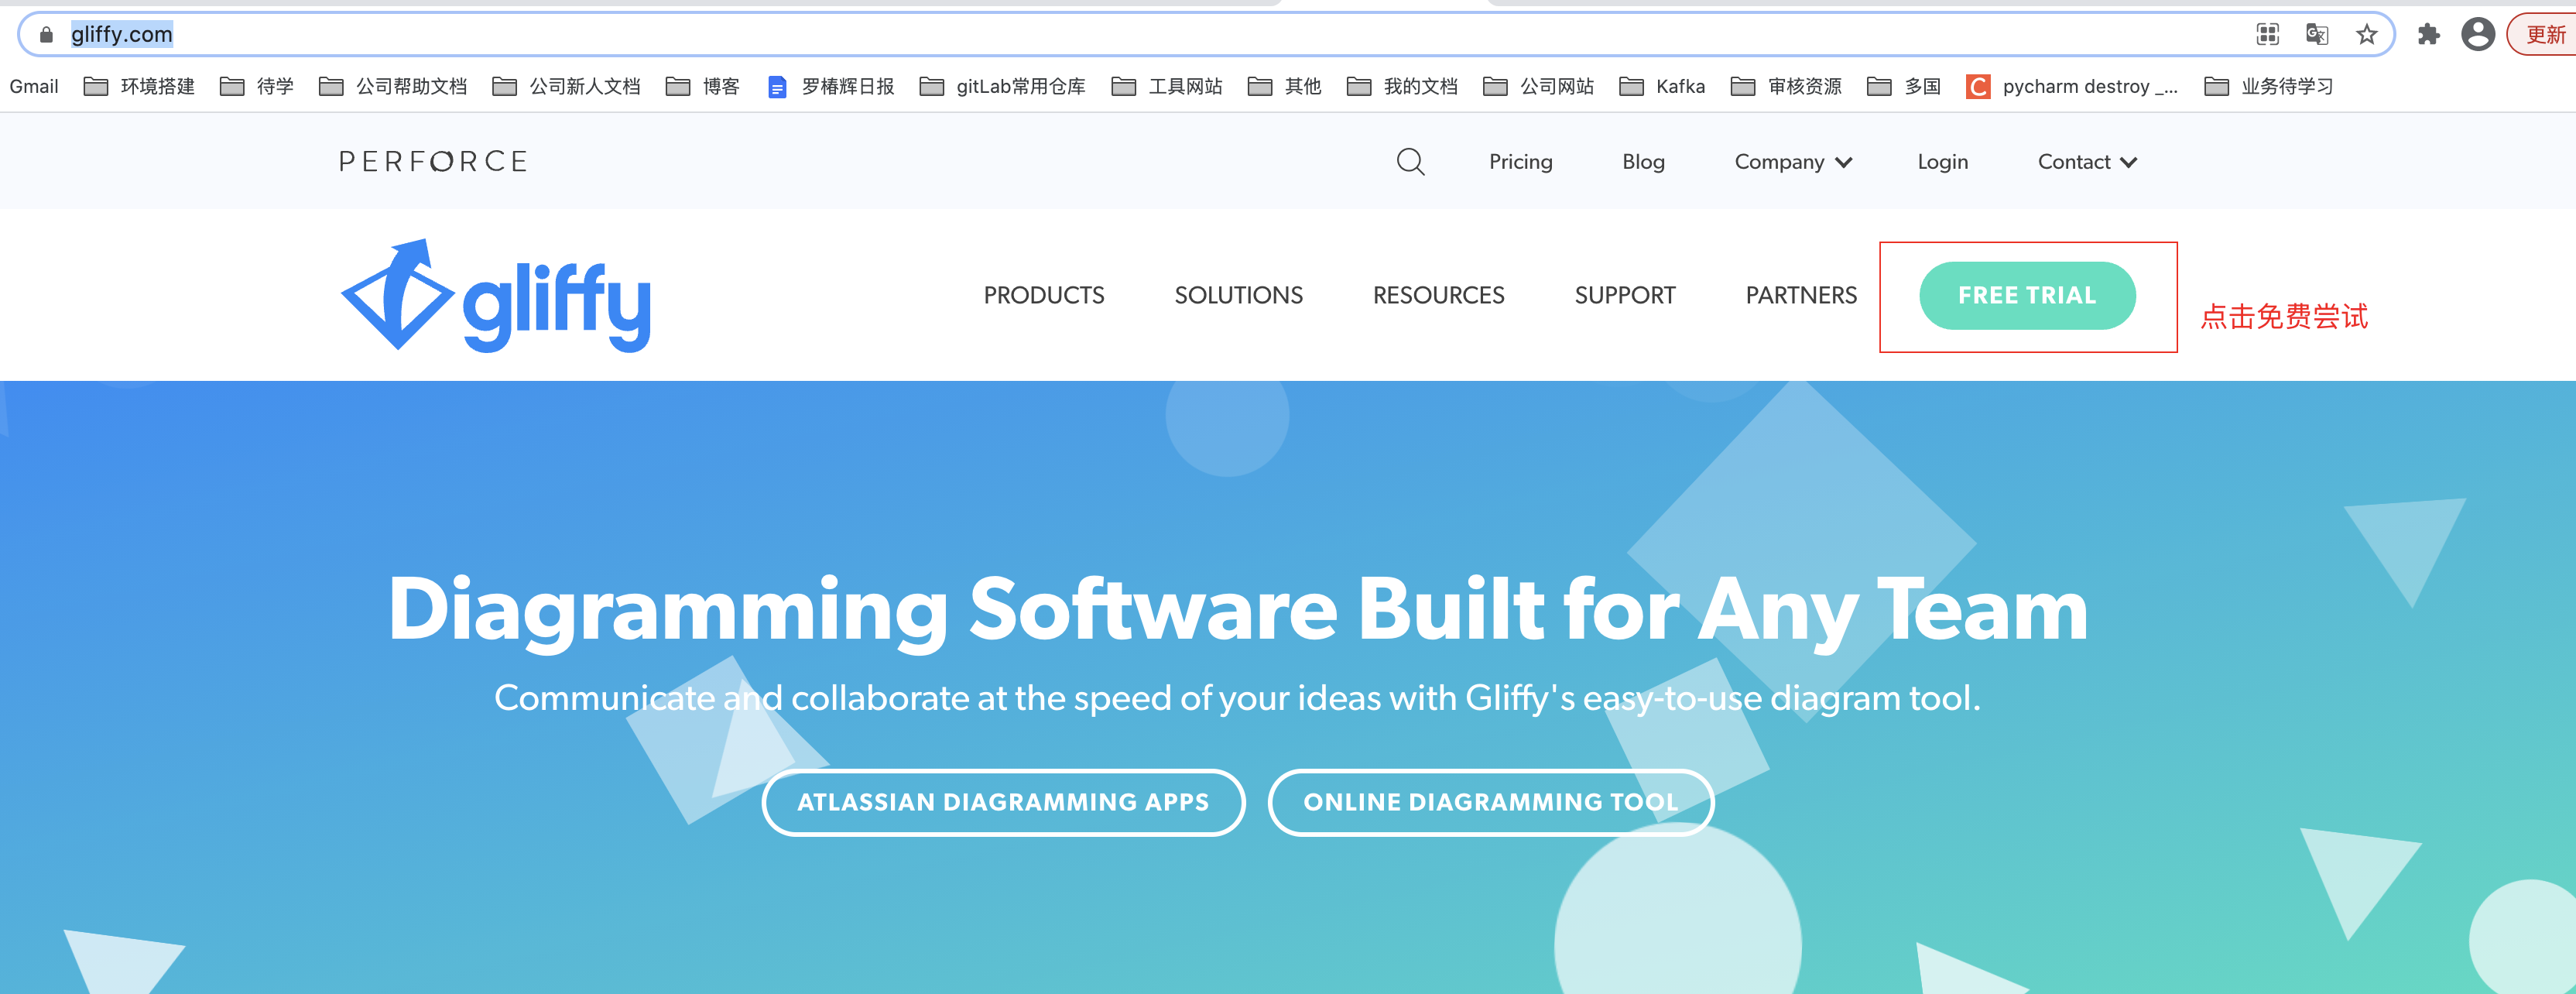
Task: Expand the Company dropdown menu
Action: 1793,162
